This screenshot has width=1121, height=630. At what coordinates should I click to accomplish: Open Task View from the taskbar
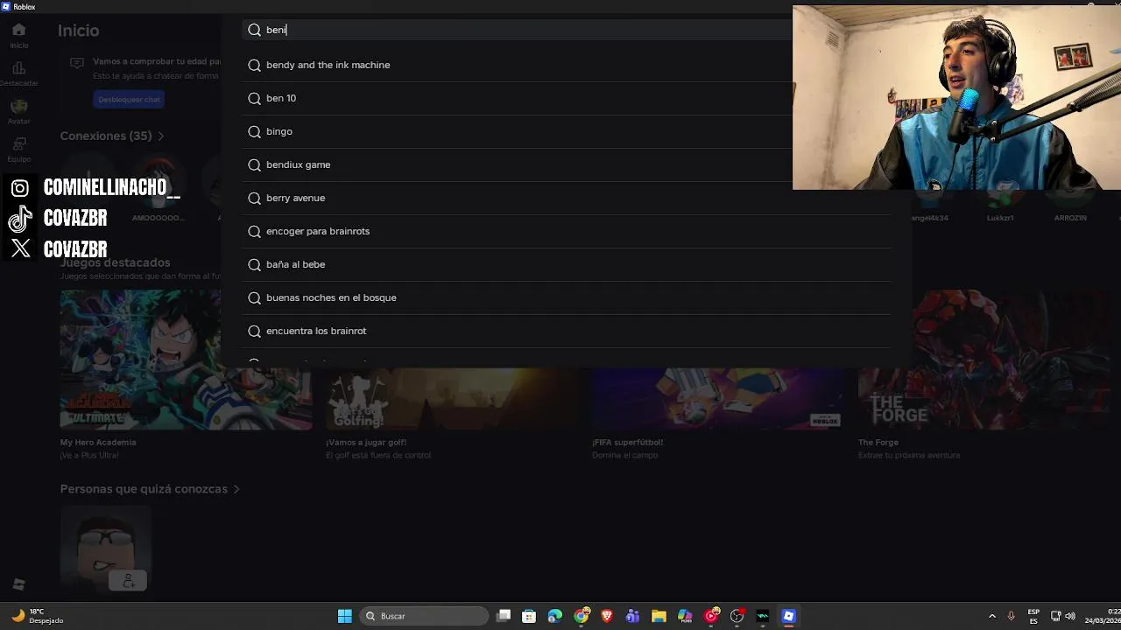504,616
